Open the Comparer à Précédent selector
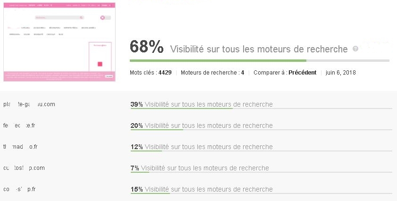Viewport: 397px width, 201px height. coord(285,73)
